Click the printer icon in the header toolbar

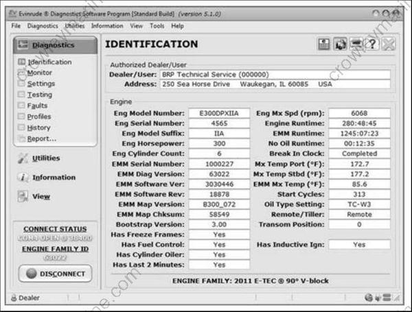pos(356,45)
